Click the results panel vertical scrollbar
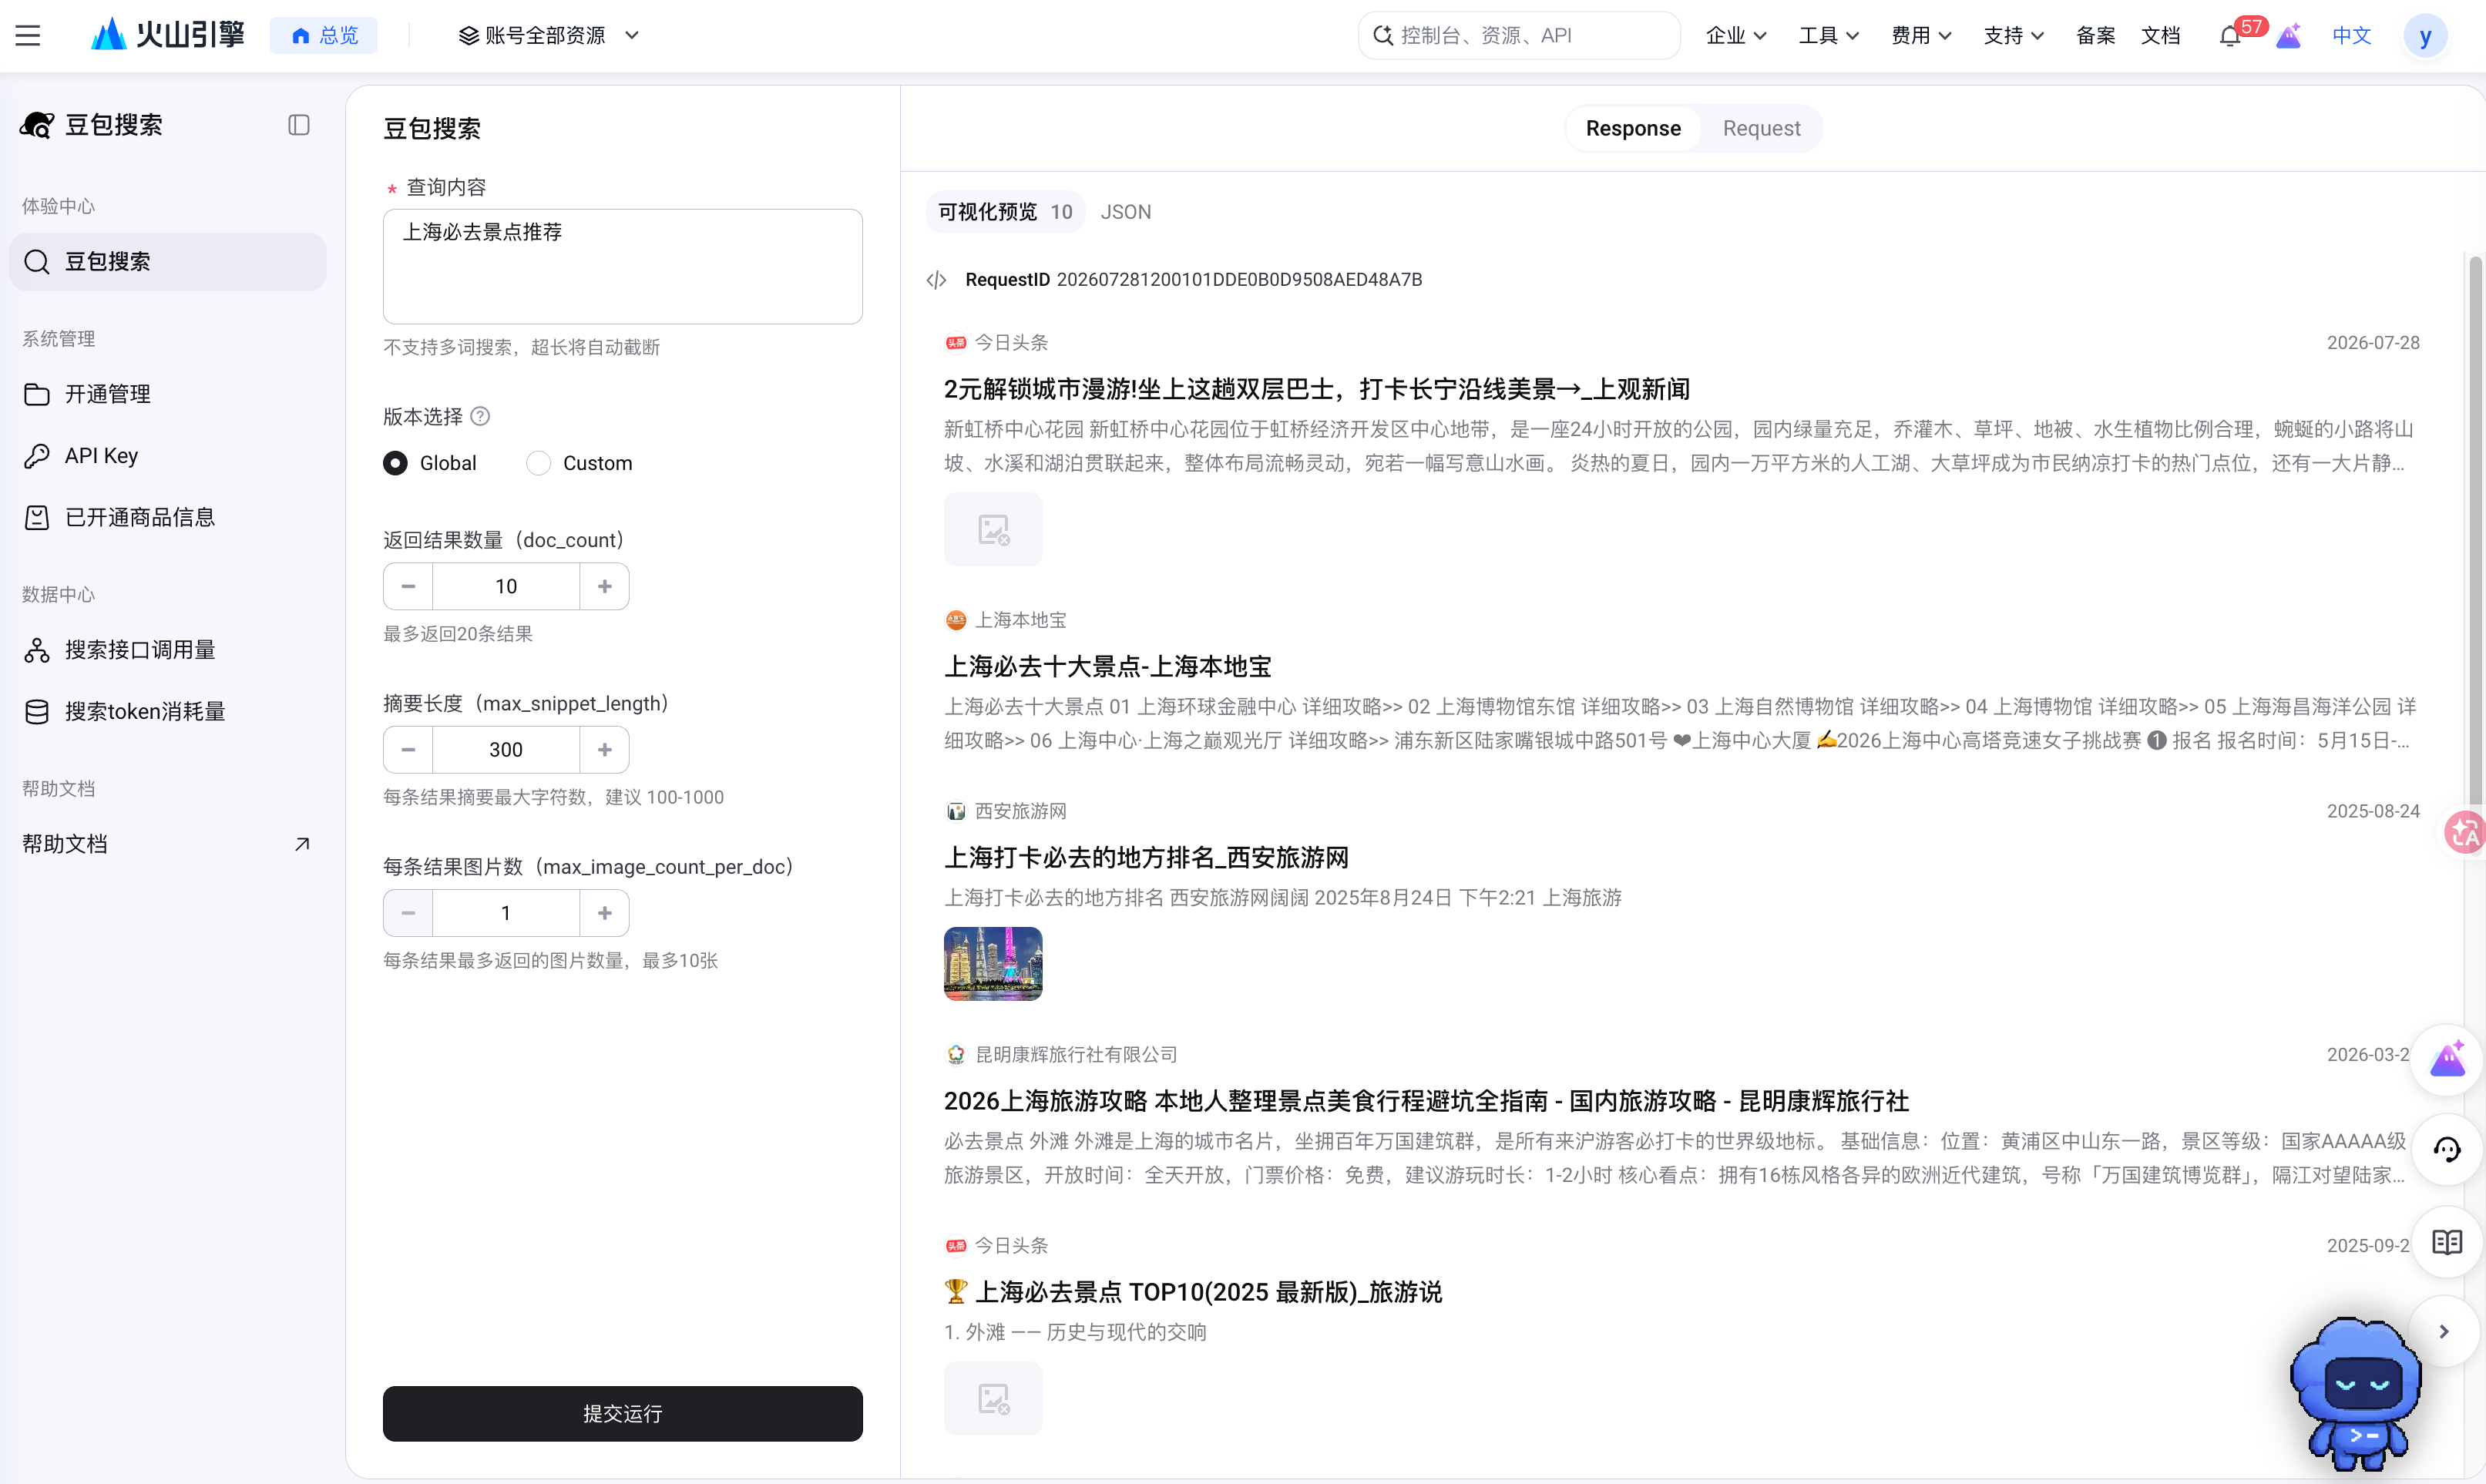Screen dimensions: 2486x1484 tap(2475, 530)
